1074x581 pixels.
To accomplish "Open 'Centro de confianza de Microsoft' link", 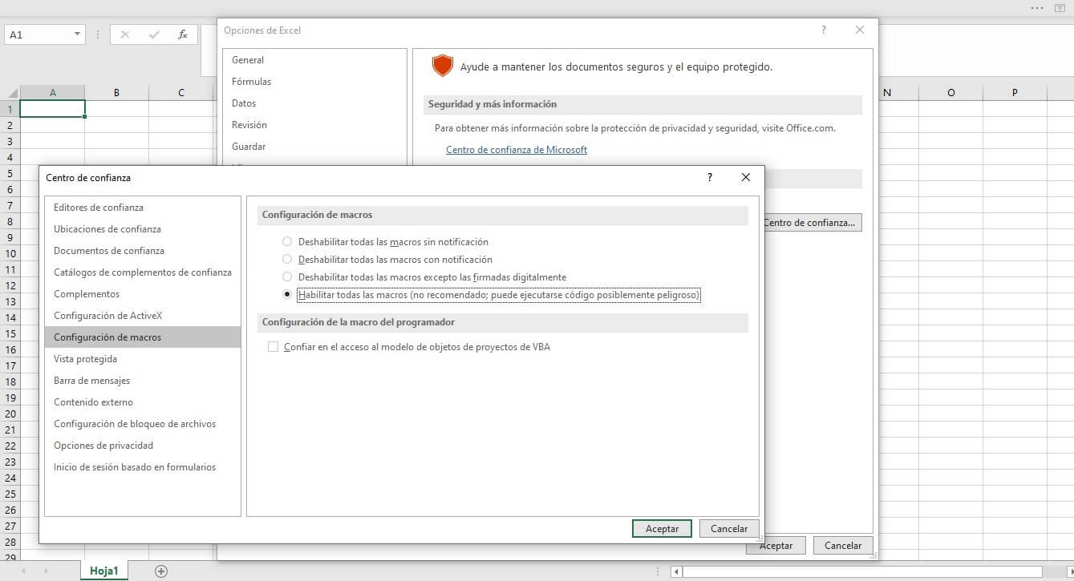I will (517, 150).
